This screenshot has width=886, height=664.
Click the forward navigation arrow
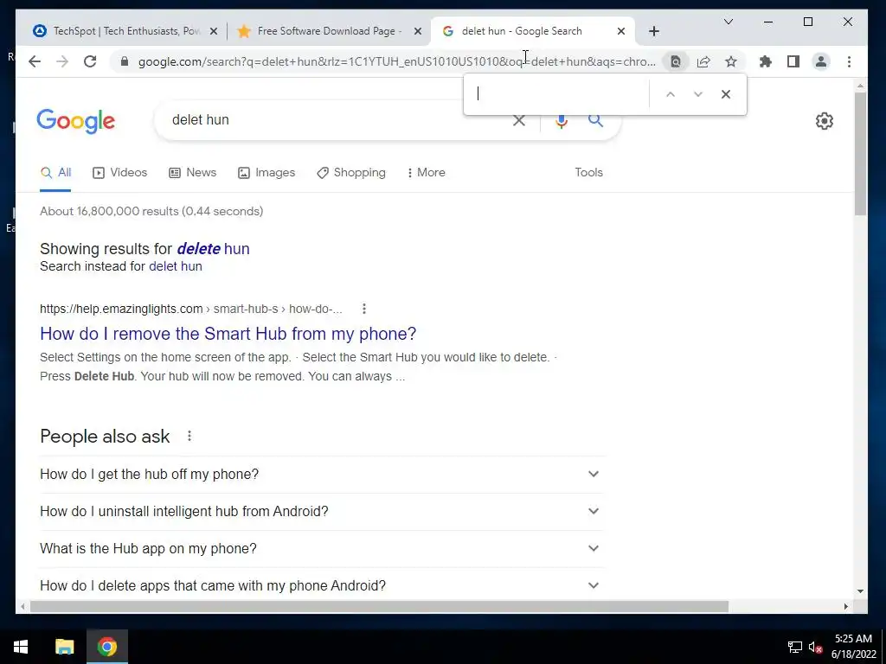62,61
